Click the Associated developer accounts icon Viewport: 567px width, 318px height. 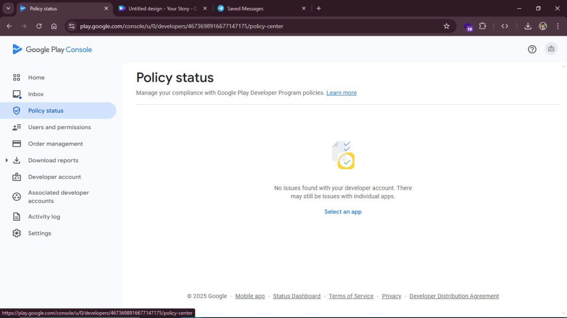tap(17, 197)
